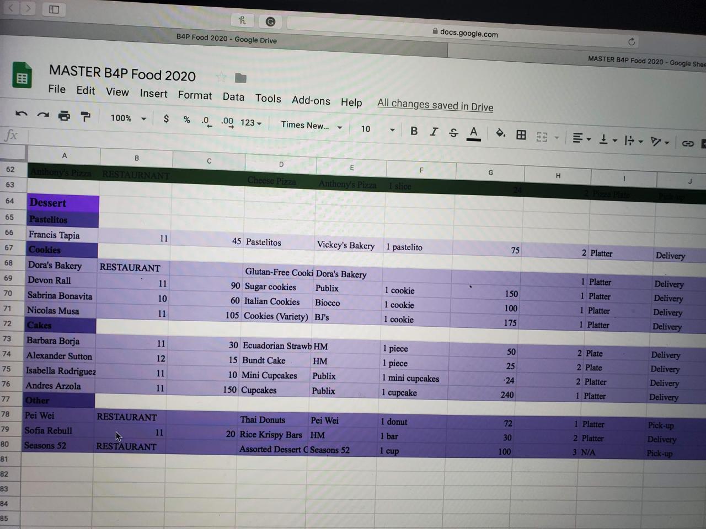The height and width of the screenshot is (529, 706).
Task: Format as percent
Action: [186, 120]
